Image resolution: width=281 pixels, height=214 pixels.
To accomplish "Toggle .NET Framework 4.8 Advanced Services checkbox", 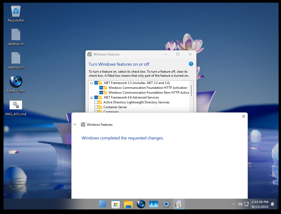I will click(x=96, y=97).
